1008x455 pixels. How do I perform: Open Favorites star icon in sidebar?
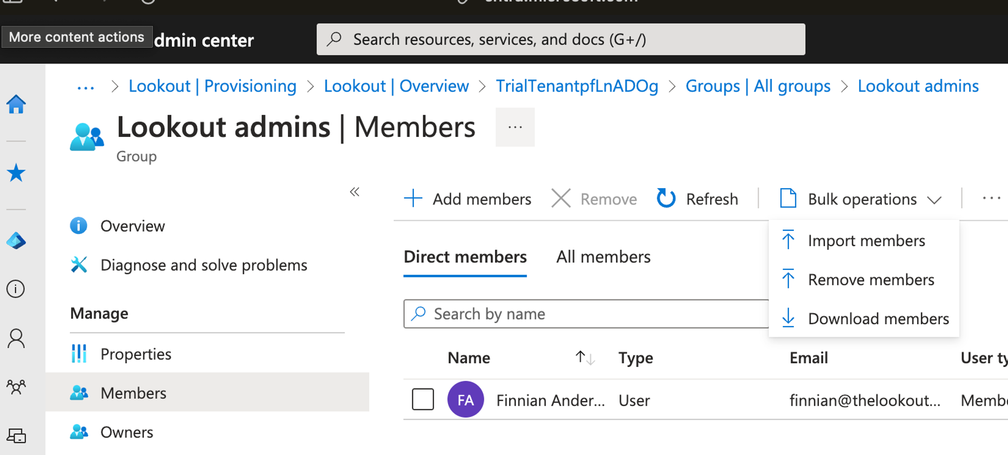pyautogui.click(x=16, y=173)
